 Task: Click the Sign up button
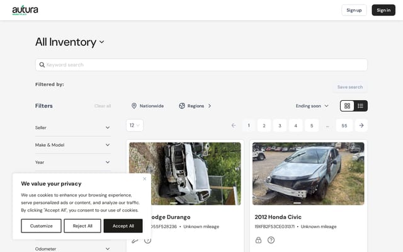[354, 10]
